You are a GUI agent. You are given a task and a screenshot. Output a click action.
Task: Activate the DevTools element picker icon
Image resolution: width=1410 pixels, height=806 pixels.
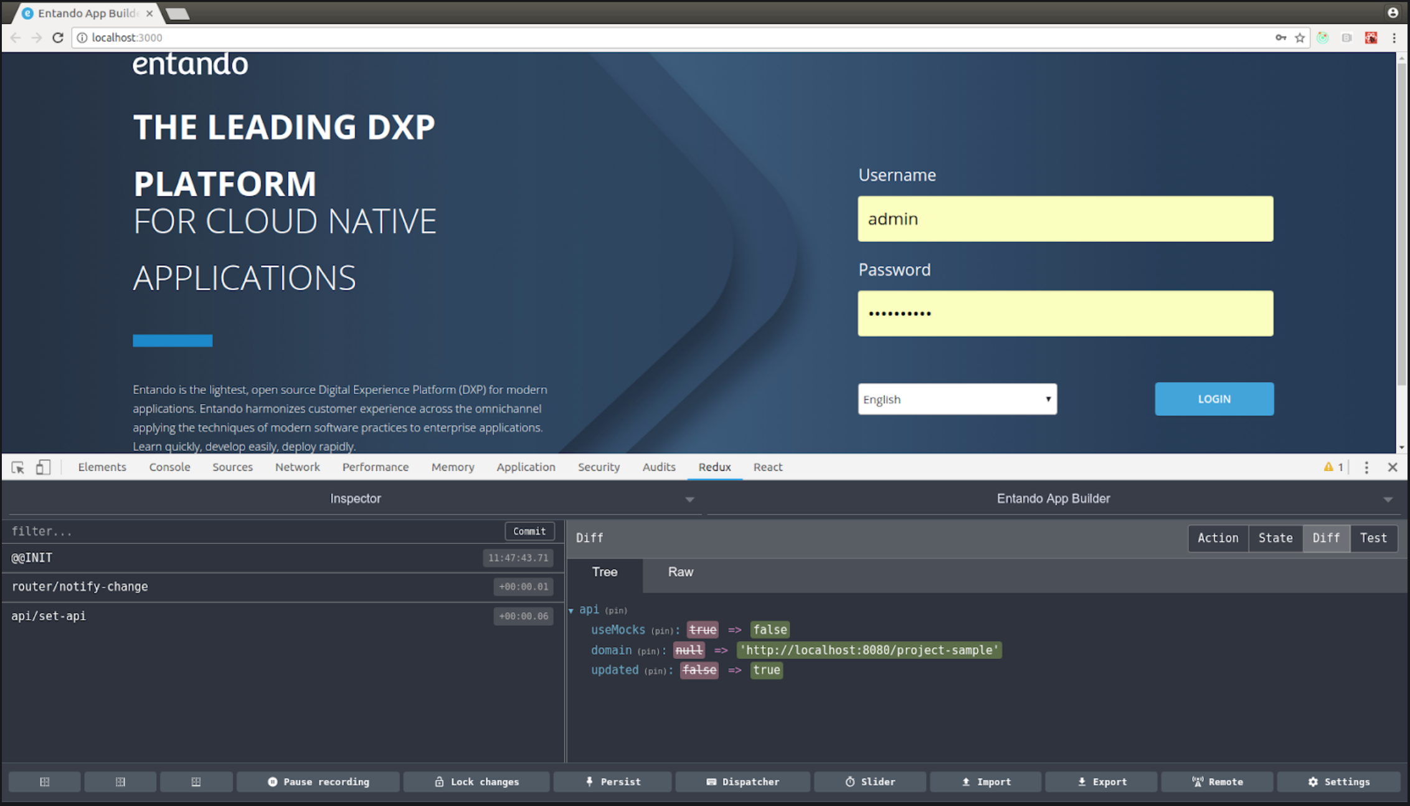click(x=17, y=467)
